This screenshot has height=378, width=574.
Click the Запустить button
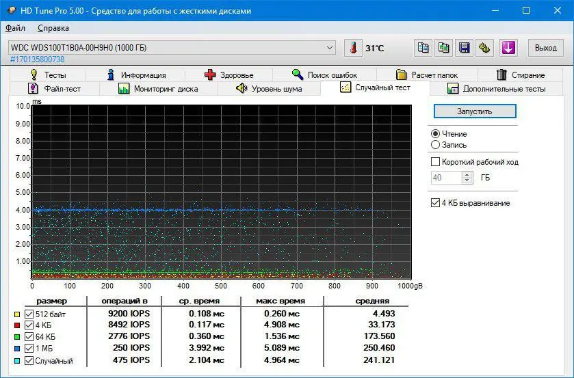click(475, 111)
